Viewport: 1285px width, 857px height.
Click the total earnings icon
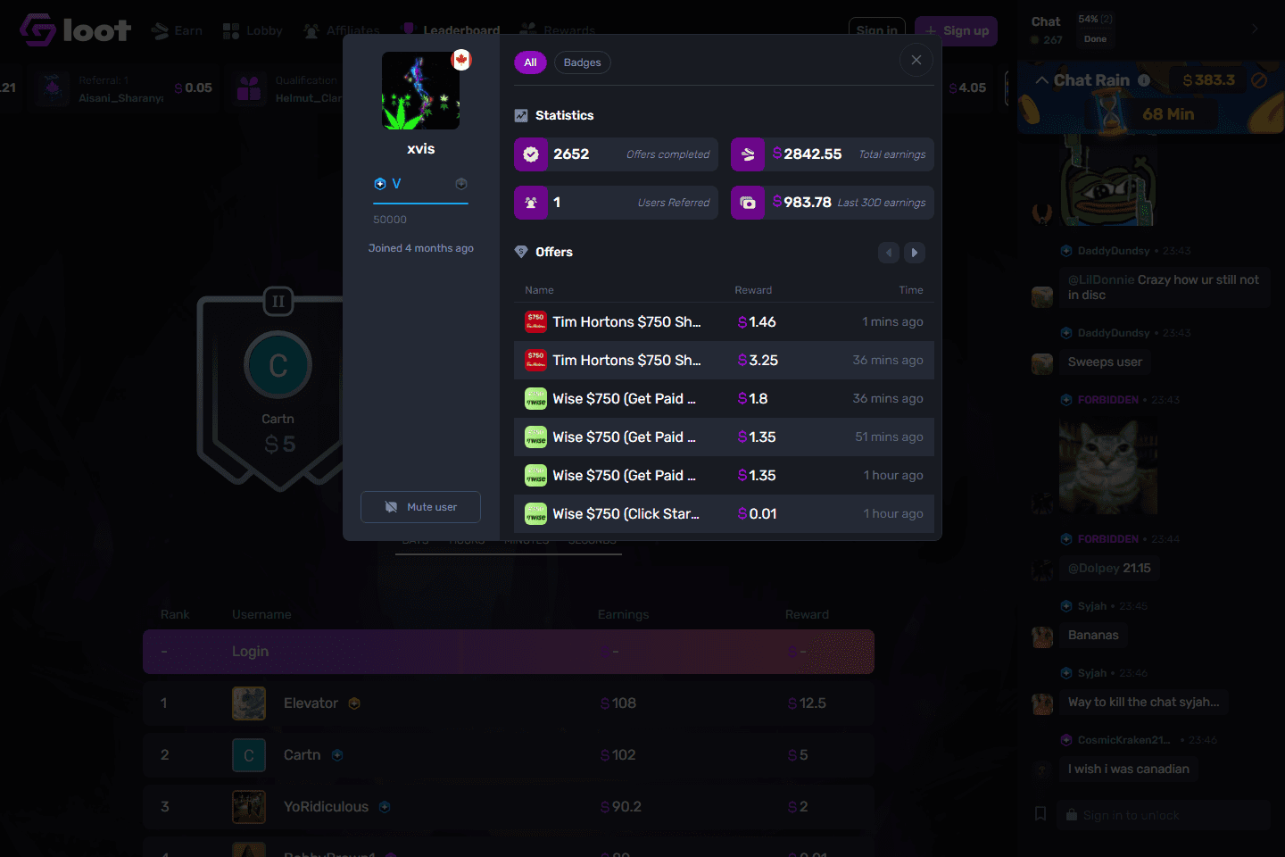(748, 154)
